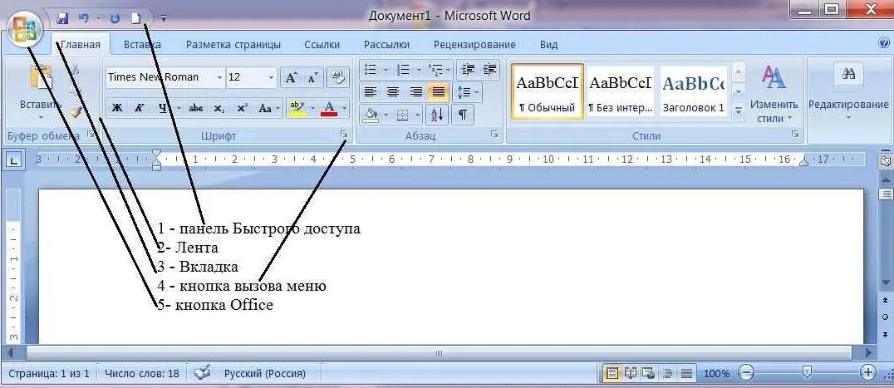Start a numbered list
Screen dimensions: 894x388
[x=403, y=70]
